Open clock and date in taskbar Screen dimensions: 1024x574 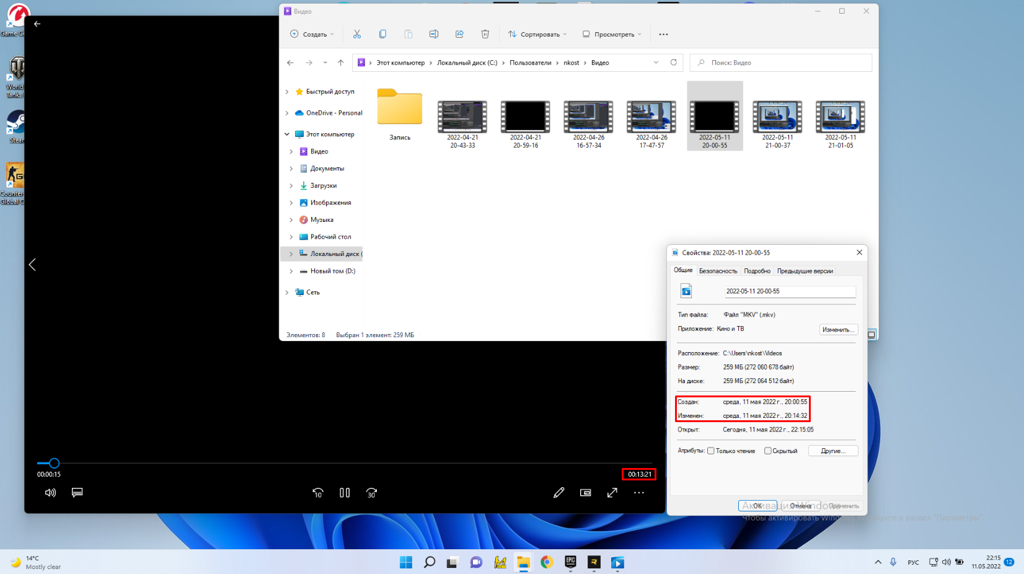pyautogui.click(x=986, y=562)
